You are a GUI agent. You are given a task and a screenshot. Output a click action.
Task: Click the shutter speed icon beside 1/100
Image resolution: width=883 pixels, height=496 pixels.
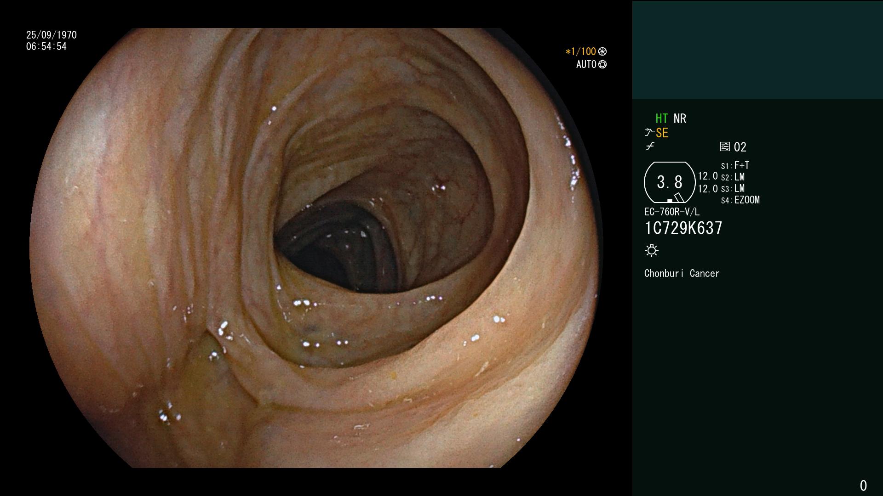click(x=602, y=51)
